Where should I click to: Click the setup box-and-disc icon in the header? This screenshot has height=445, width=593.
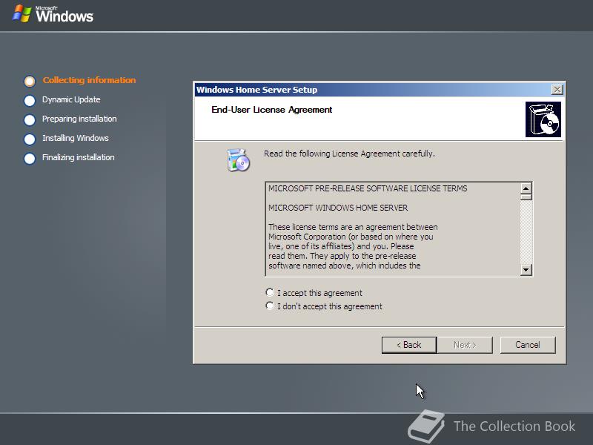543,119
